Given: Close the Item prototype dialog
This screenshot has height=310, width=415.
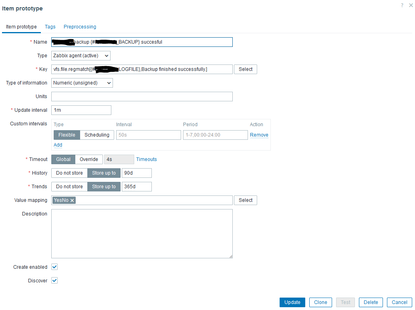Looking at the screenshot, I should coord(411,5).
